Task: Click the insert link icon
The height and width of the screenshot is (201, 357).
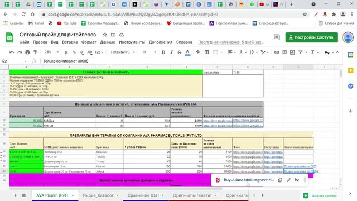Action: point(277,52)
